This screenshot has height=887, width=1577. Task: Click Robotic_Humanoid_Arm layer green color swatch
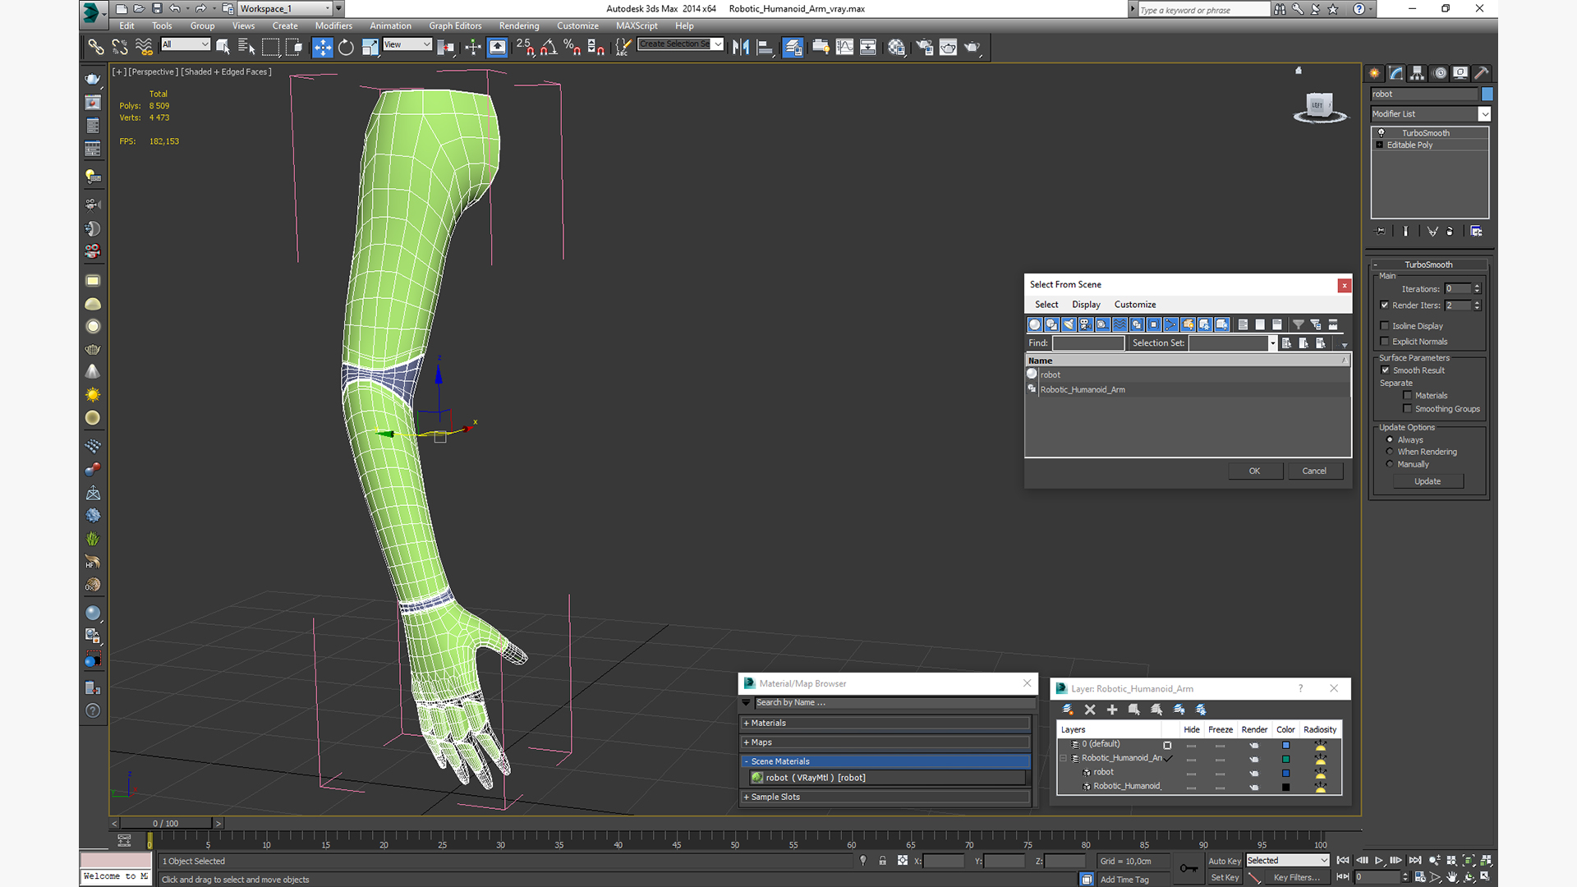pyautogui.click(x=1286, y=759)
